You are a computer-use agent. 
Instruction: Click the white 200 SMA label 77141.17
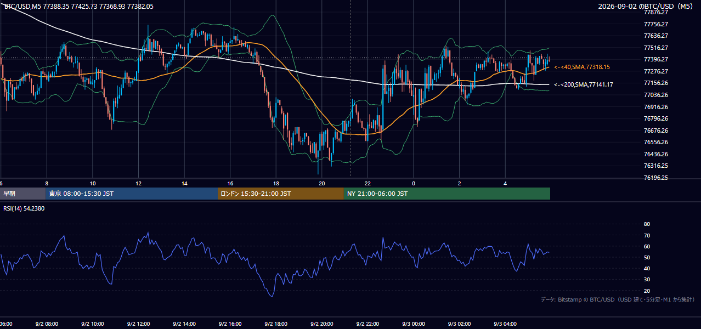[x=584, y=84]
